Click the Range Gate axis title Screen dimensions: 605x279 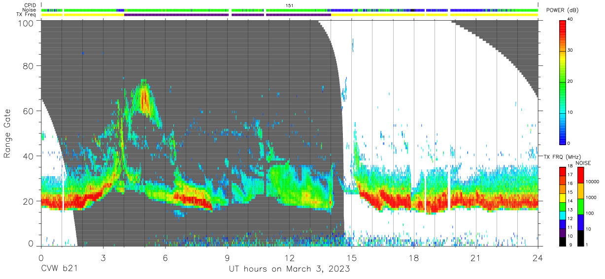point(7,133)
